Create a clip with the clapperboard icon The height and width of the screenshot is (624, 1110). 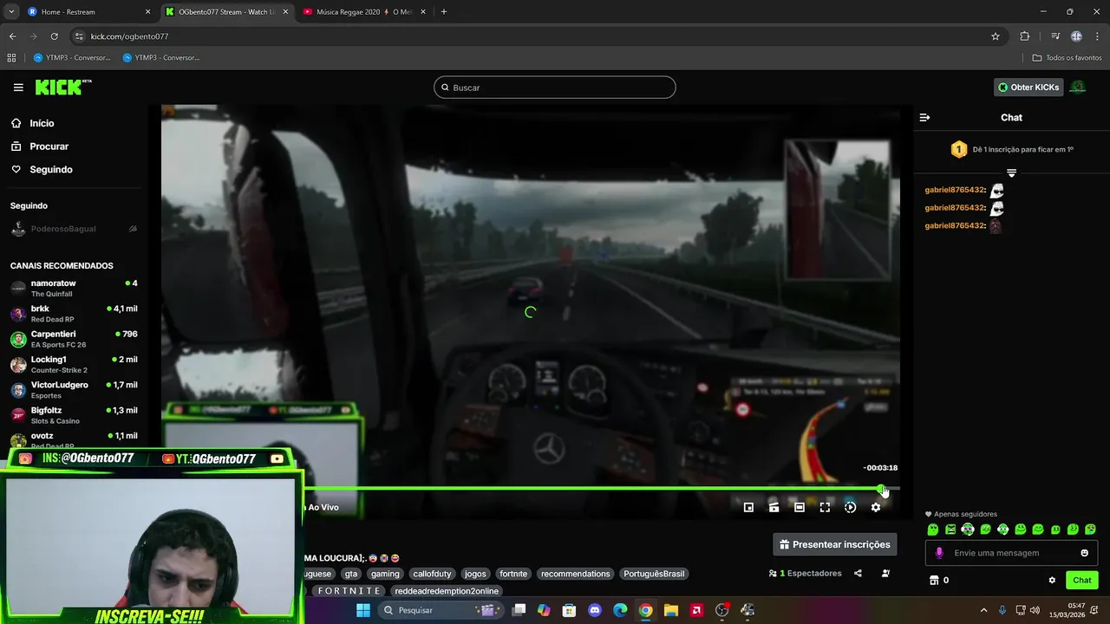[774, 508]
